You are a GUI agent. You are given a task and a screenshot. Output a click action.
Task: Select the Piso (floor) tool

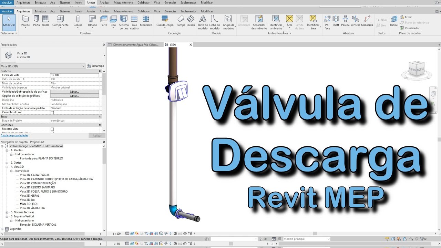point(113,21)
